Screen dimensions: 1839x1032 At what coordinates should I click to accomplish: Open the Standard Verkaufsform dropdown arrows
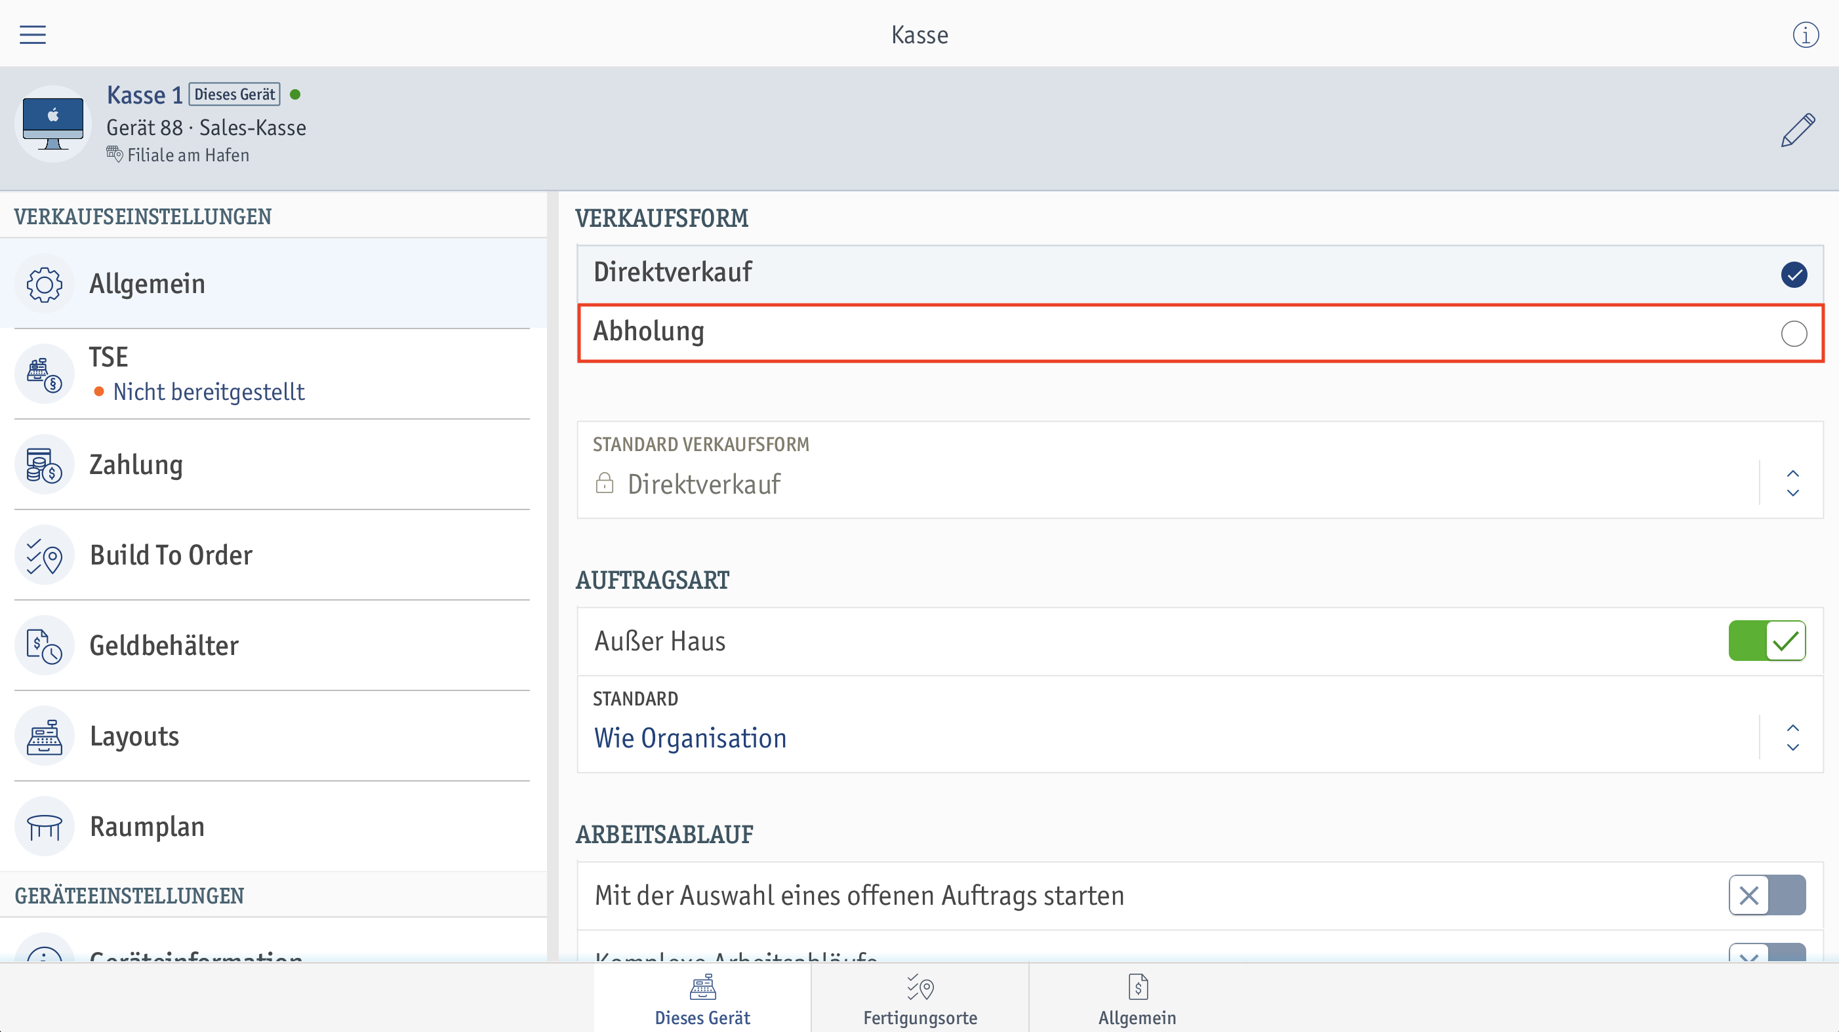(1792, 483)
